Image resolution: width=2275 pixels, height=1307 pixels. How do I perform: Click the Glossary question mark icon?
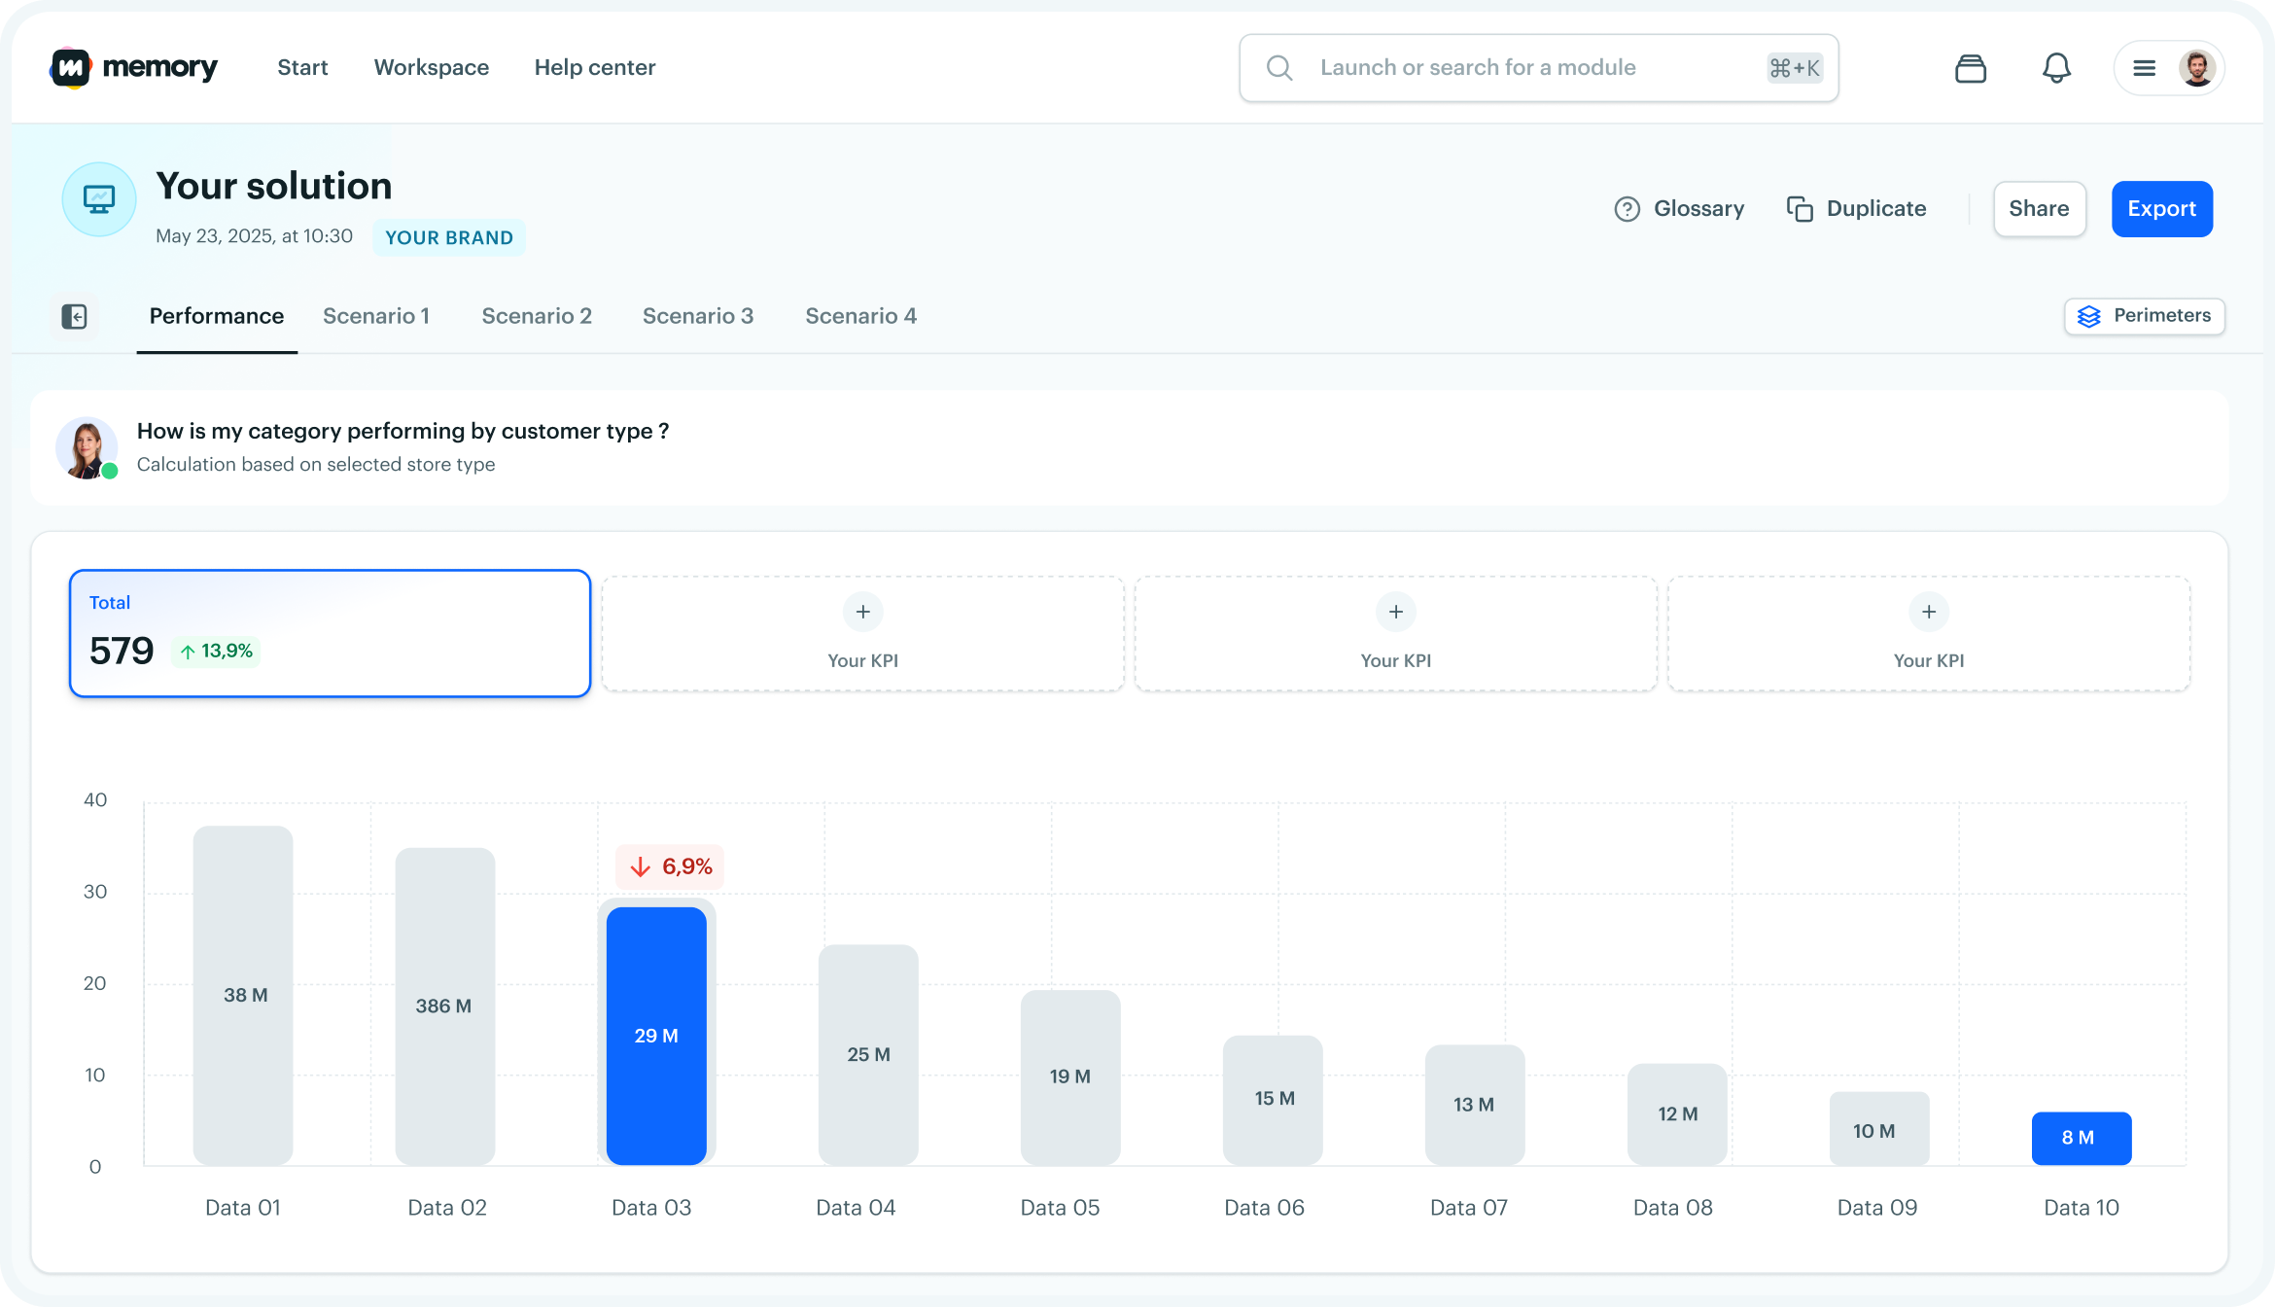(x=1627, y=209)
